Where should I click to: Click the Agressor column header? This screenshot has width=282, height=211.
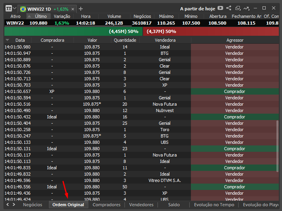coord(235,40)
